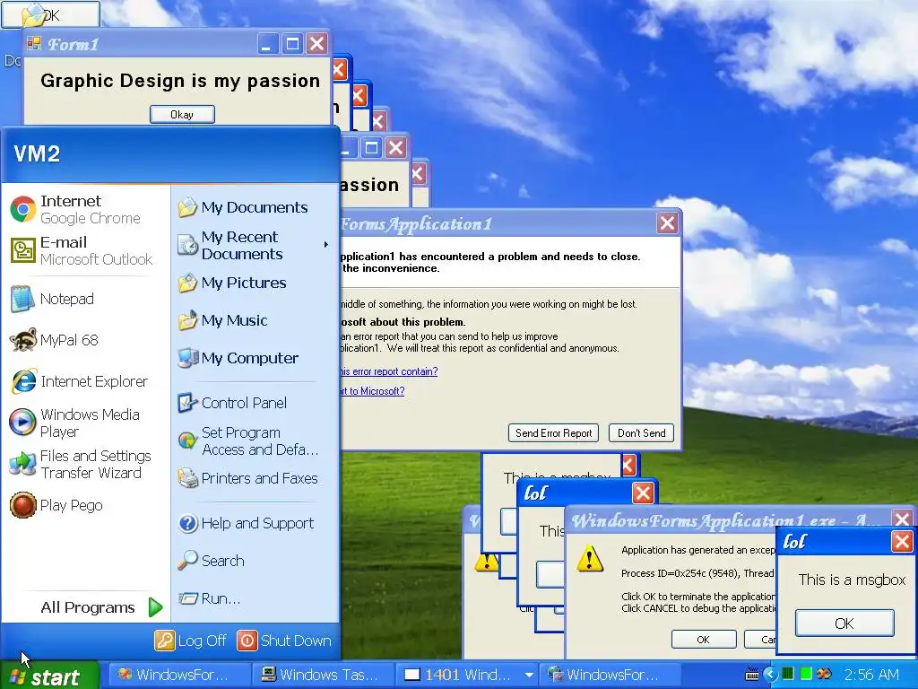Open 1401 Windows taskbar group dropdown arrow

(529, 675)
